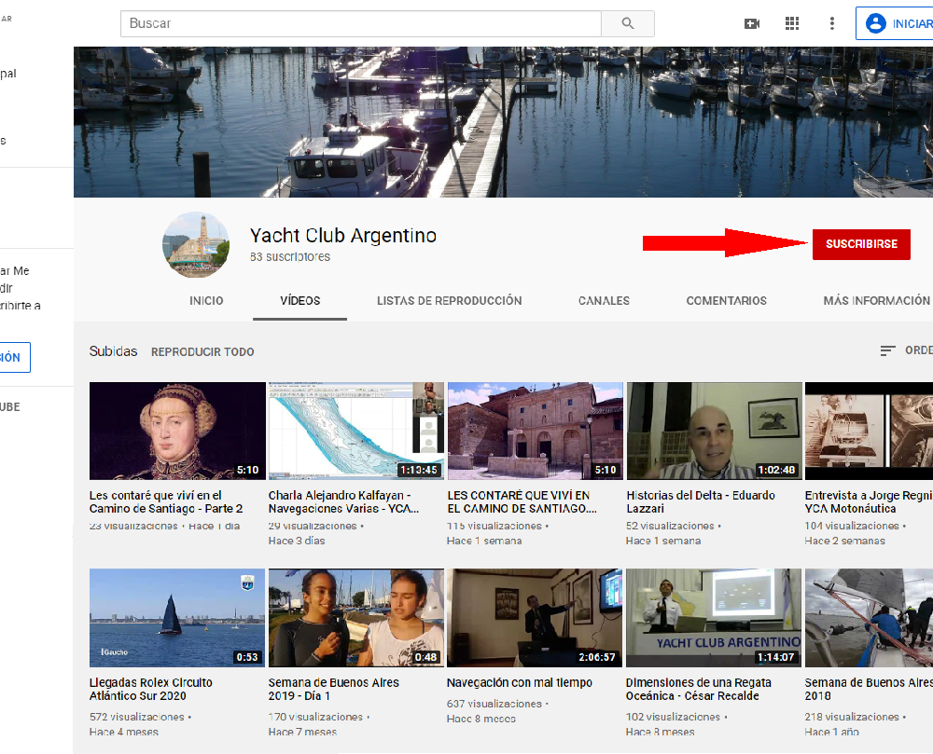
Task: Focus the Buscar search field
Action: click(360, 23)
